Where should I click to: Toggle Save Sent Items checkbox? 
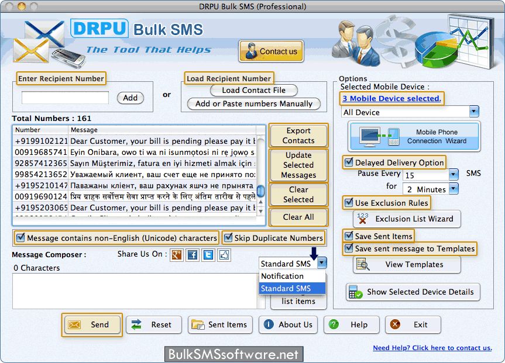coord(349,236)
